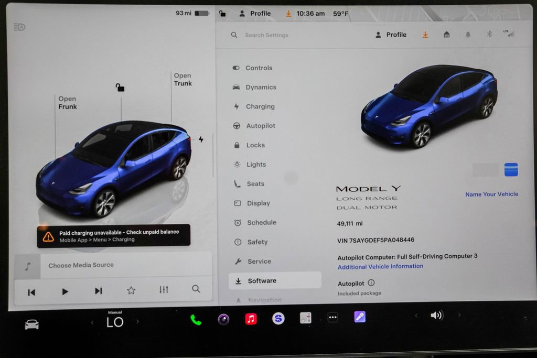
Task: Open the Phone app in the dock
Action: tap(196, 320)
